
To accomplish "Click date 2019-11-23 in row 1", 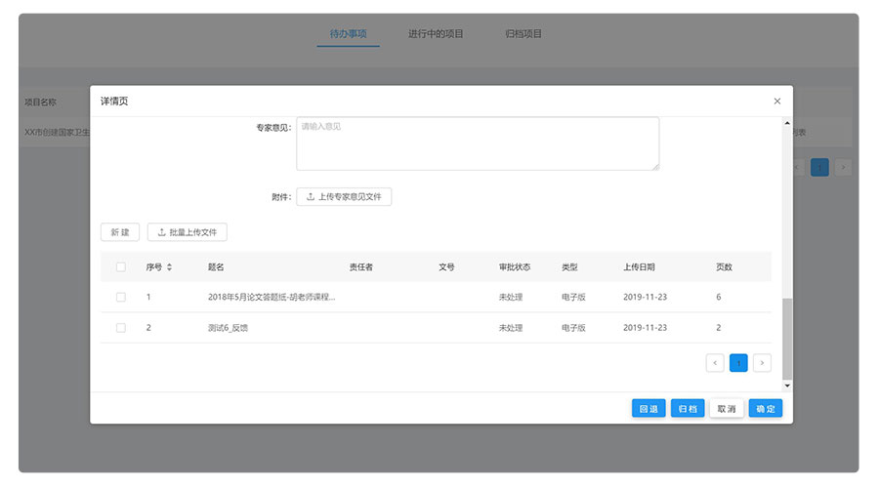I will (646, 297).
